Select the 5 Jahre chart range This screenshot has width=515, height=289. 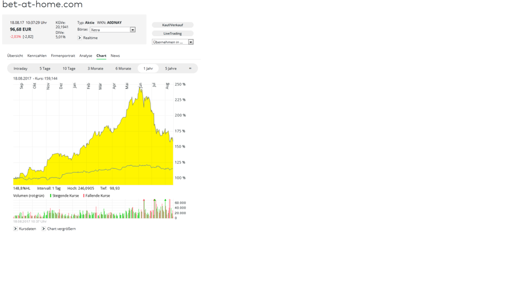pos(171,68)
